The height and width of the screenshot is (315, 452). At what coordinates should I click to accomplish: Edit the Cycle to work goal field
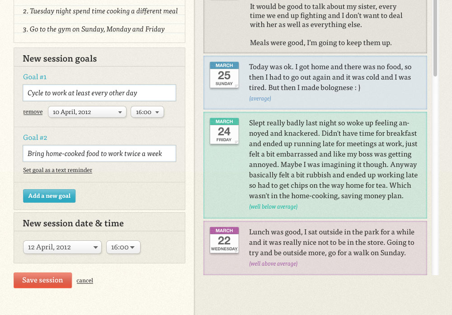[99, 93]
